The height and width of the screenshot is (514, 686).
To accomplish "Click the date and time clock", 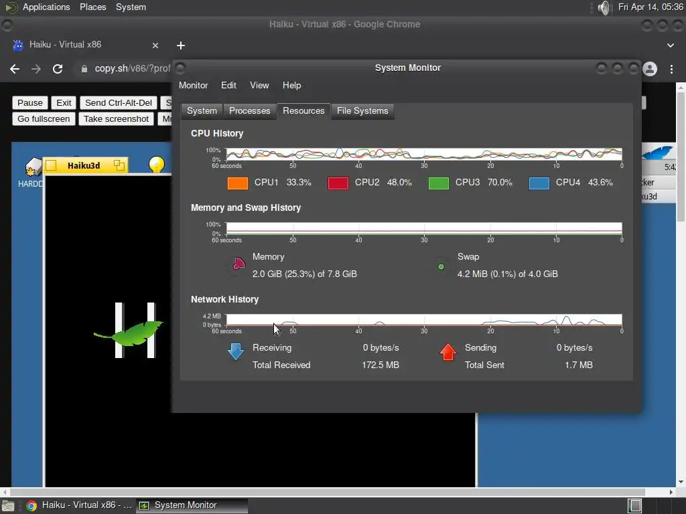I will tap(650, 7).
